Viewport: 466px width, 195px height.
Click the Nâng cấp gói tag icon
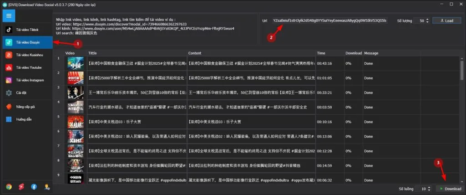pos(9,107)
